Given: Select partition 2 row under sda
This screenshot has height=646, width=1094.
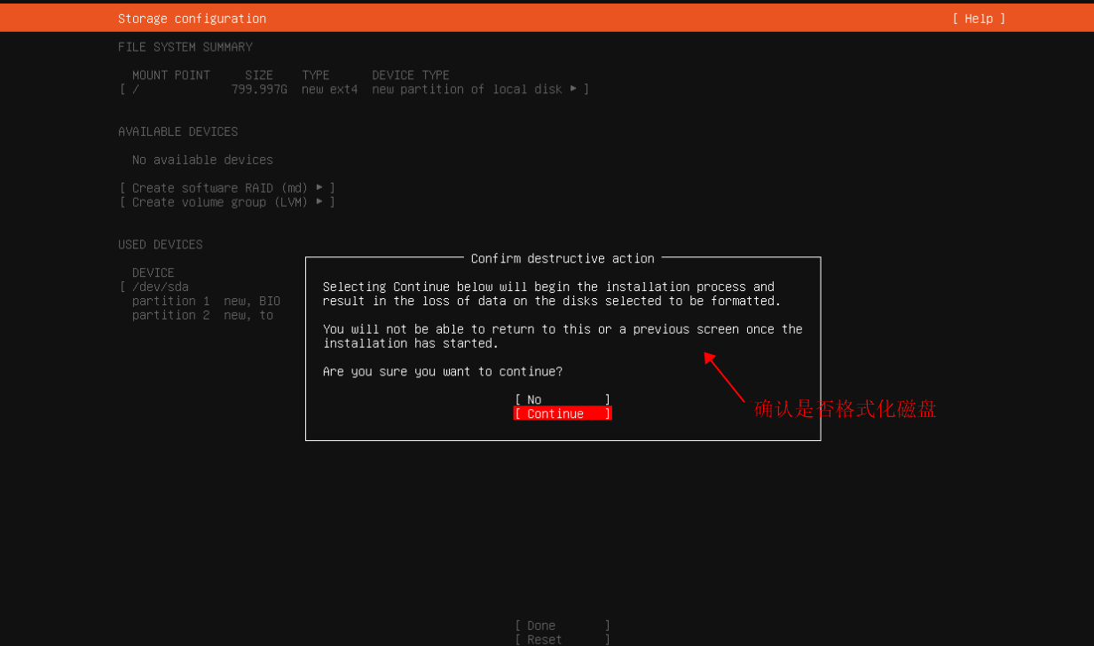Looking at the screenshot, I should [x=202, y=315].
